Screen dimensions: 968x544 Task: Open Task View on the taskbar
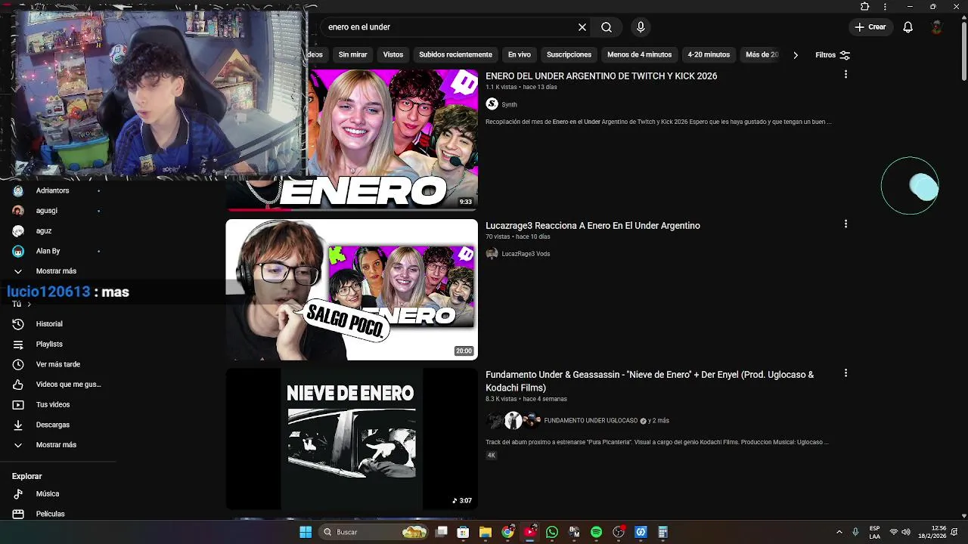pyautogui.click(x=442, y=532)
